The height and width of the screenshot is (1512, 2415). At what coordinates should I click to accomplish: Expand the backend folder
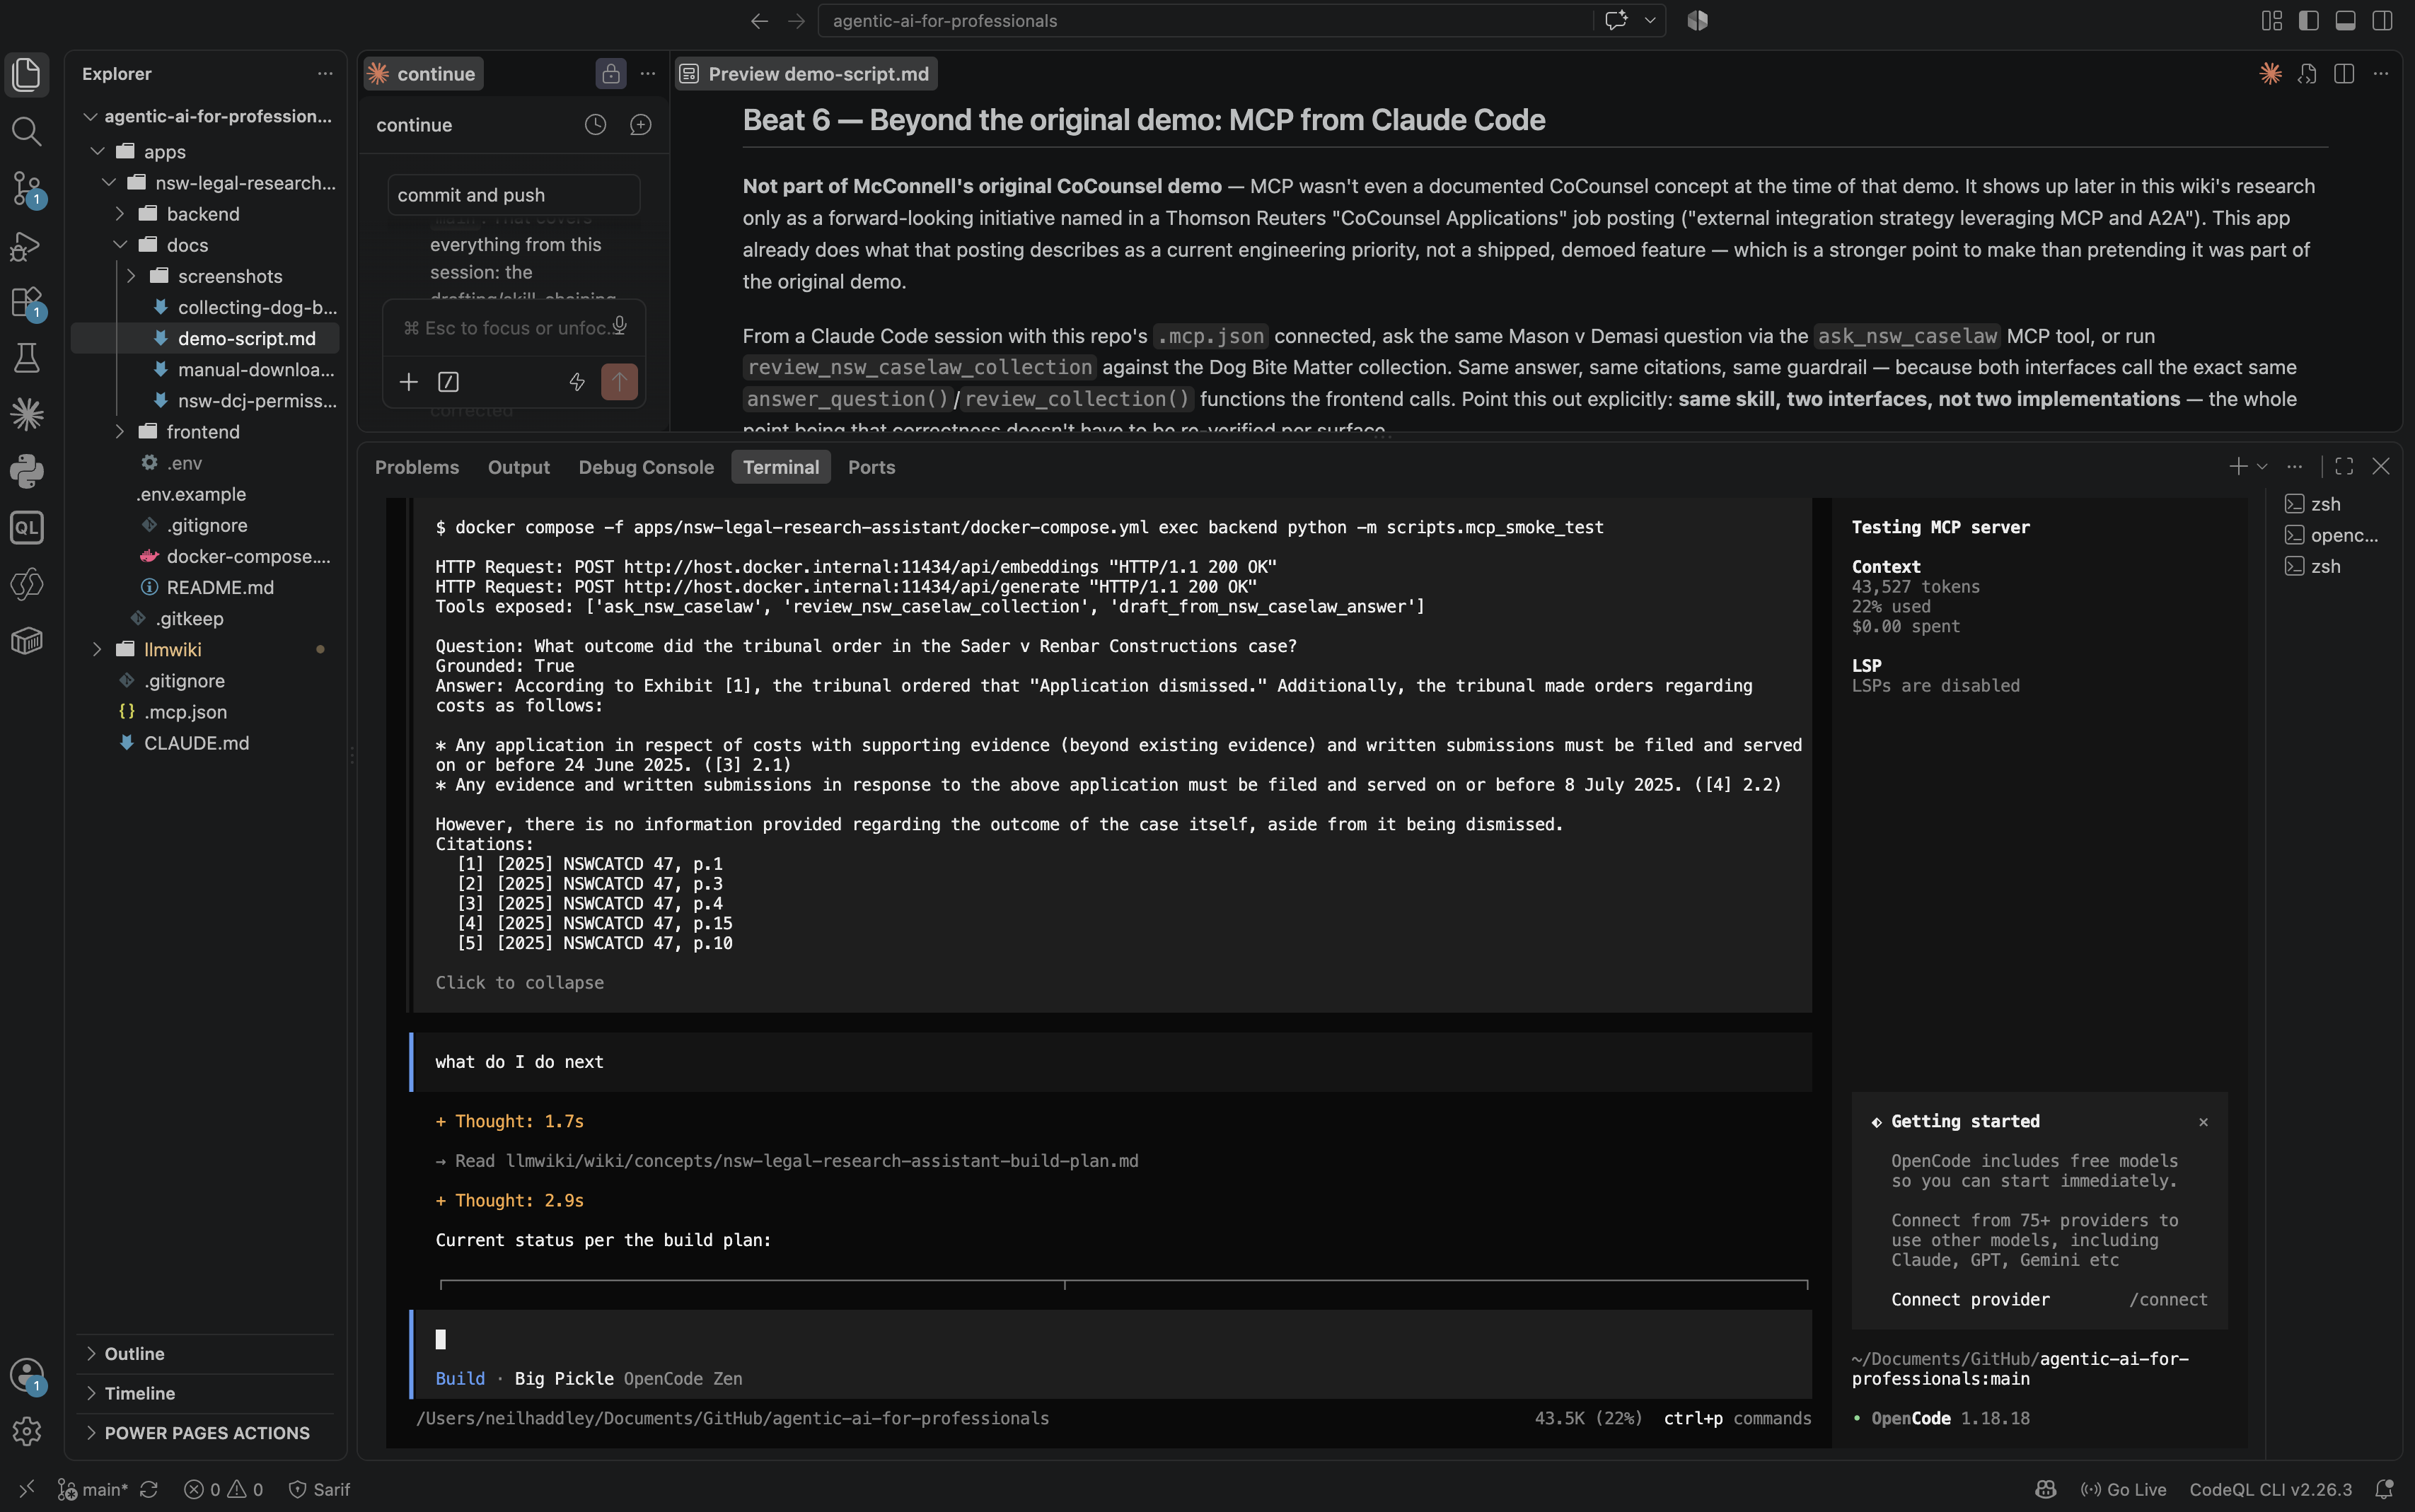pos(120,214)
